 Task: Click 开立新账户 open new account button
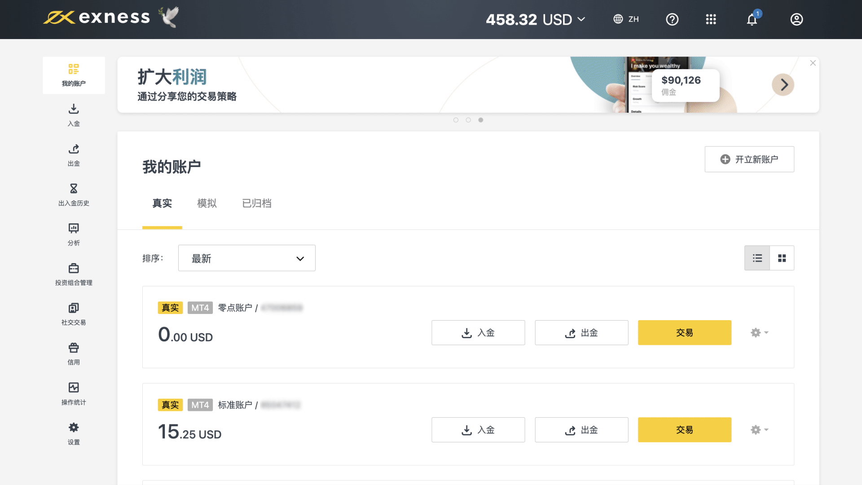749,159
